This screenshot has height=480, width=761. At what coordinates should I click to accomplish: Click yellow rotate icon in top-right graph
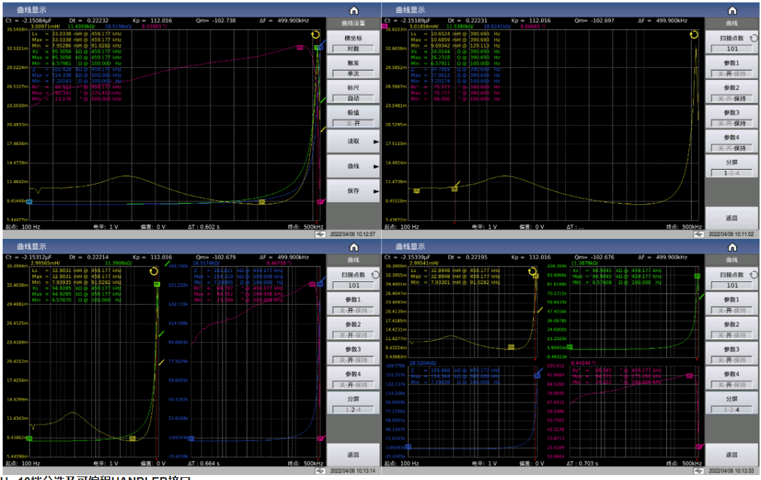point(694,35)
